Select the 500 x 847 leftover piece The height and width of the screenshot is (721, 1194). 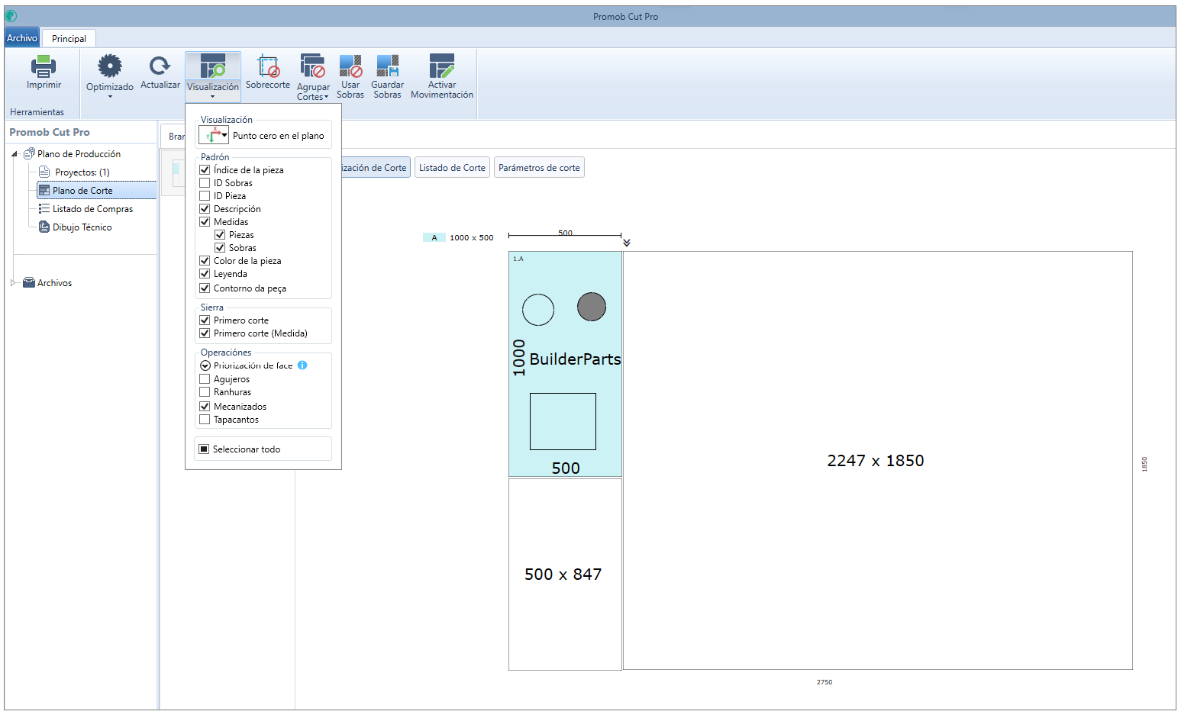[x=565, y=575]
